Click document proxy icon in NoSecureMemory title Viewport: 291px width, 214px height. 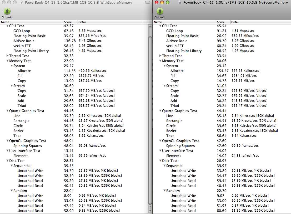pos(180,3)
